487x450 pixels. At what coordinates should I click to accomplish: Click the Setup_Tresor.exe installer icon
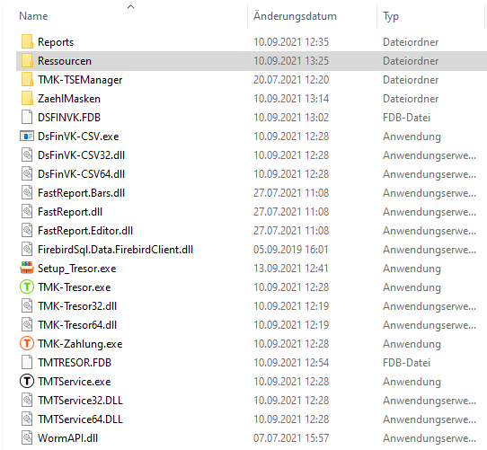click(x=27, y=268)
